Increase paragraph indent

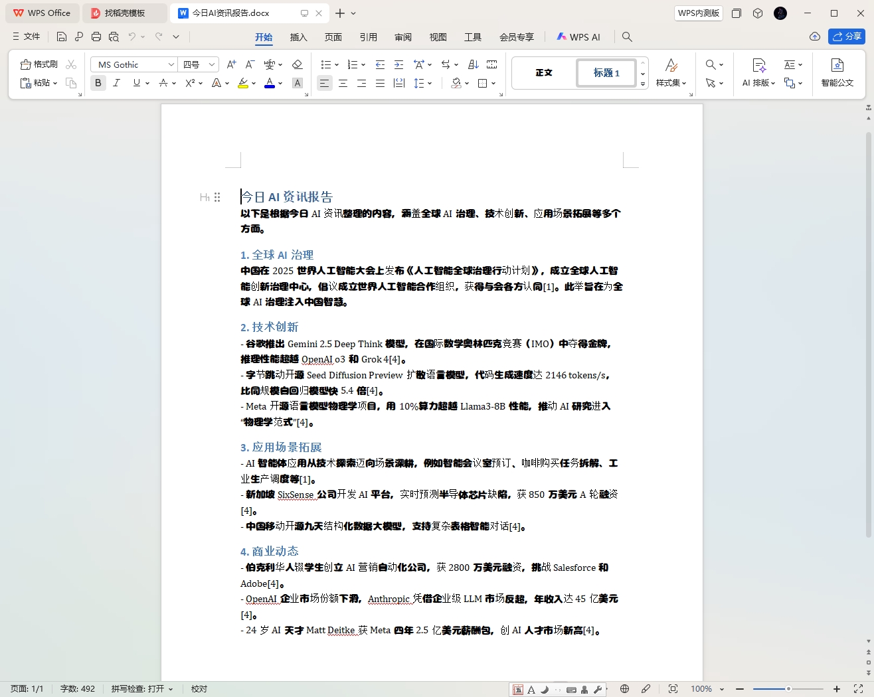tap(398, 64)
